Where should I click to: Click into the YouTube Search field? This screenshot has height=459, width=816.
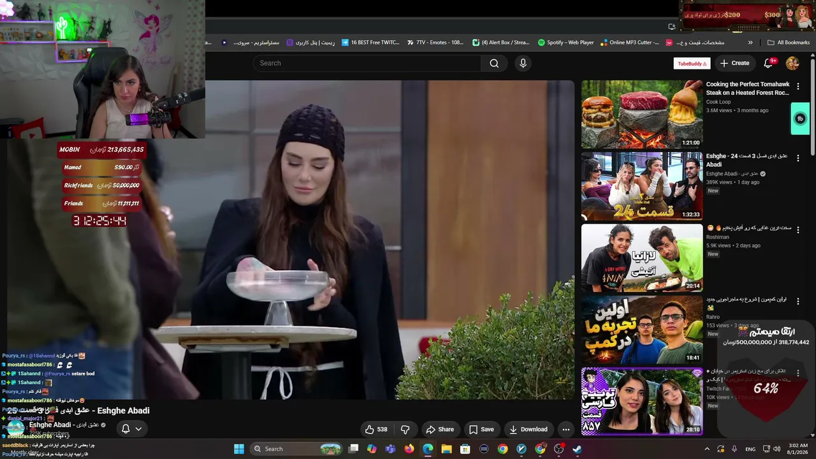367,63
